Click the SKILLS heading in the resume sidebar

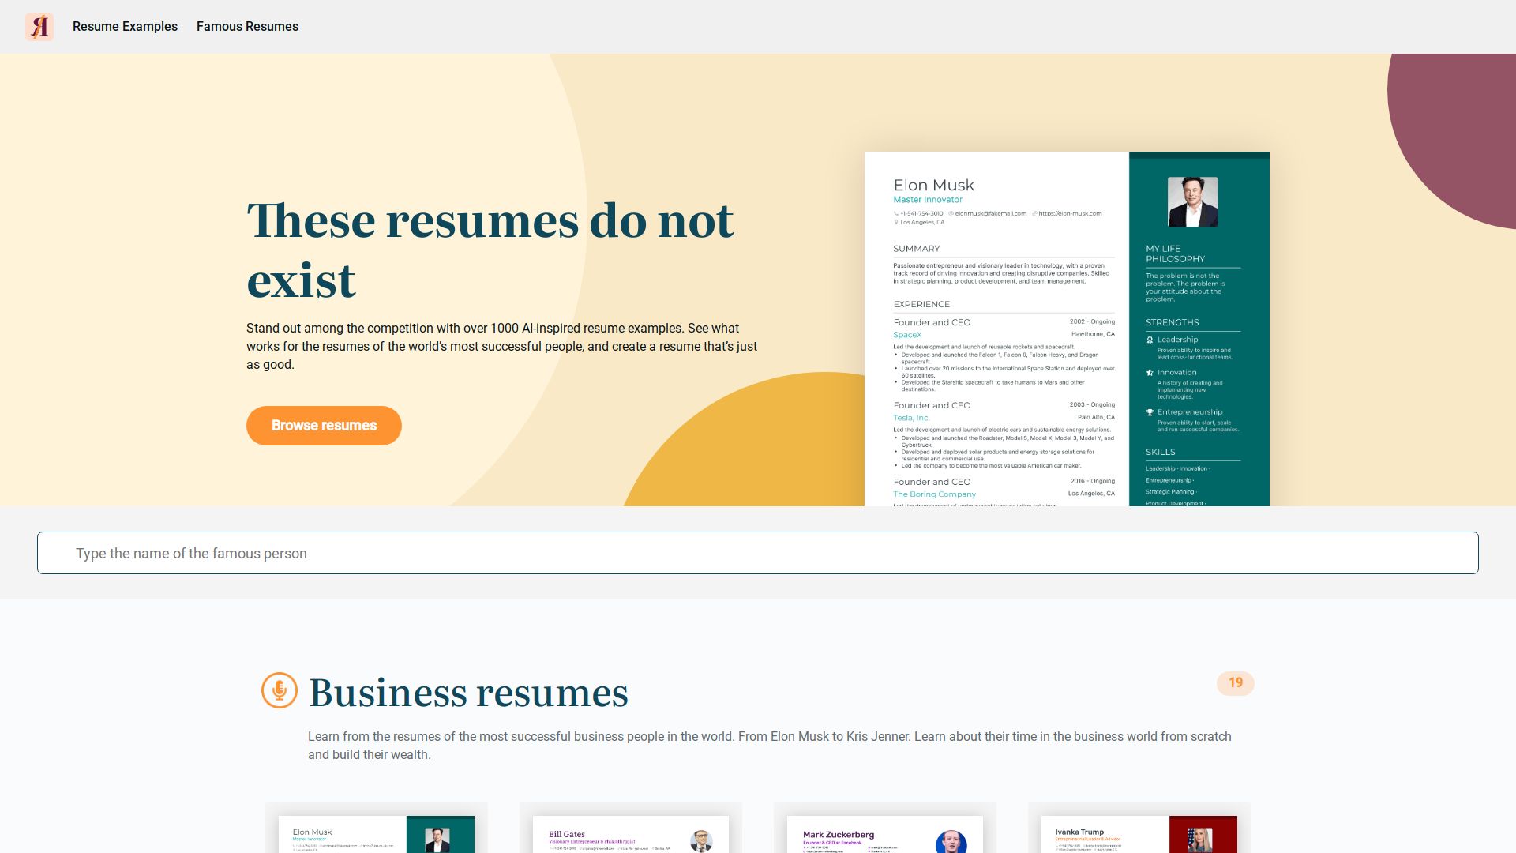pos(1161,452)
